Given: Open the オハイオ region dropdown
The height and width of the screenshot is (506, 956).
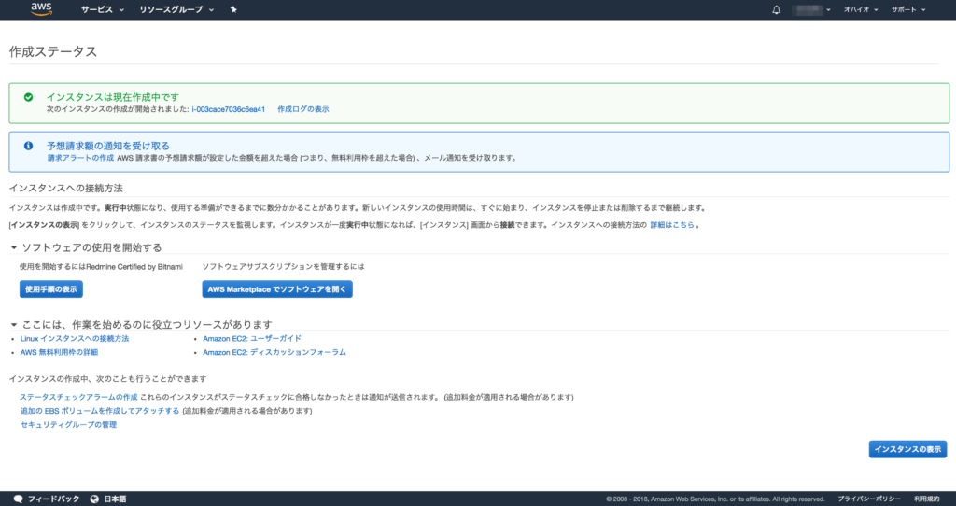Looking at the screenshot, I should point(860,9).
